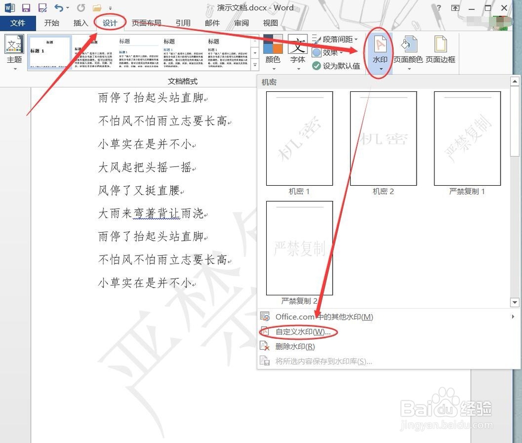Open the 审阅 tab
This screenshot has width=522, height=443.
pyautogui.click(x=241, y=23)
